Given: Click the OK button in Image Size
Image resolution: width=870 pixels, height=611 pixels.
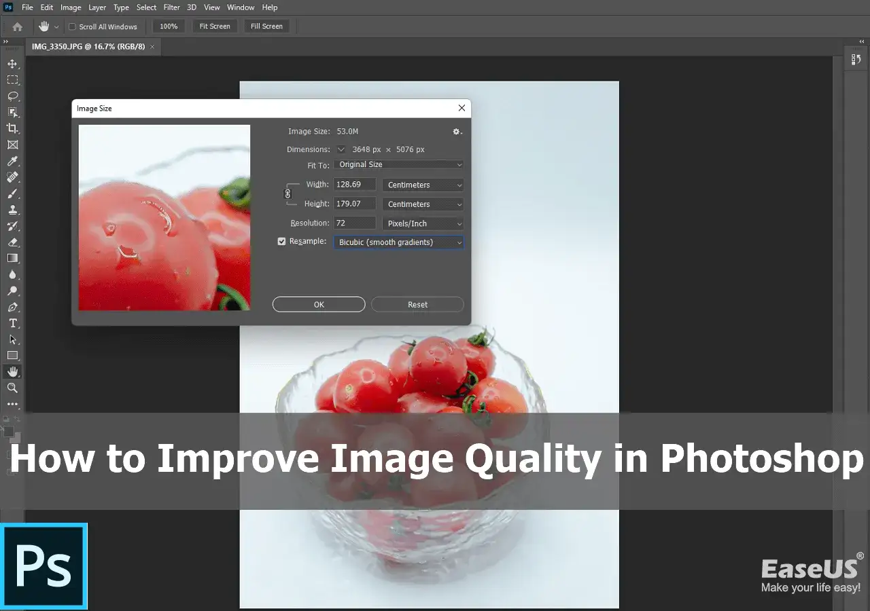Looking at the screenshot, I should 318,304.
